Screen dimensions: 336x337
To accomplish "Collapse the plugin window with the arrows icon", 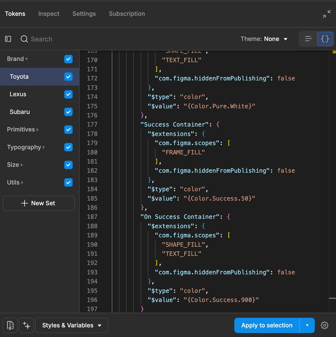I will [327, 14].
